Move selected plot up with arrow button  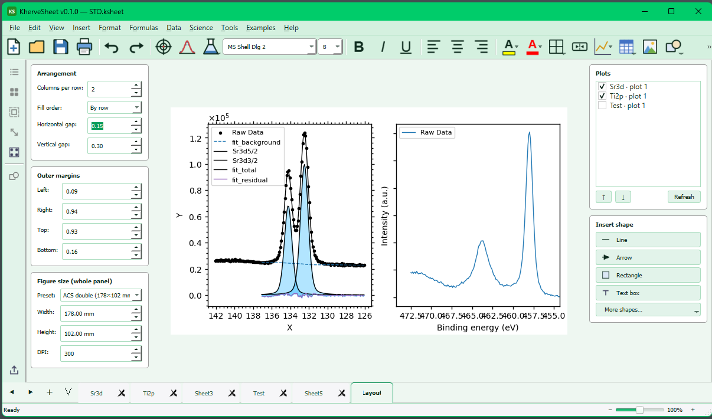pos(603,197)
